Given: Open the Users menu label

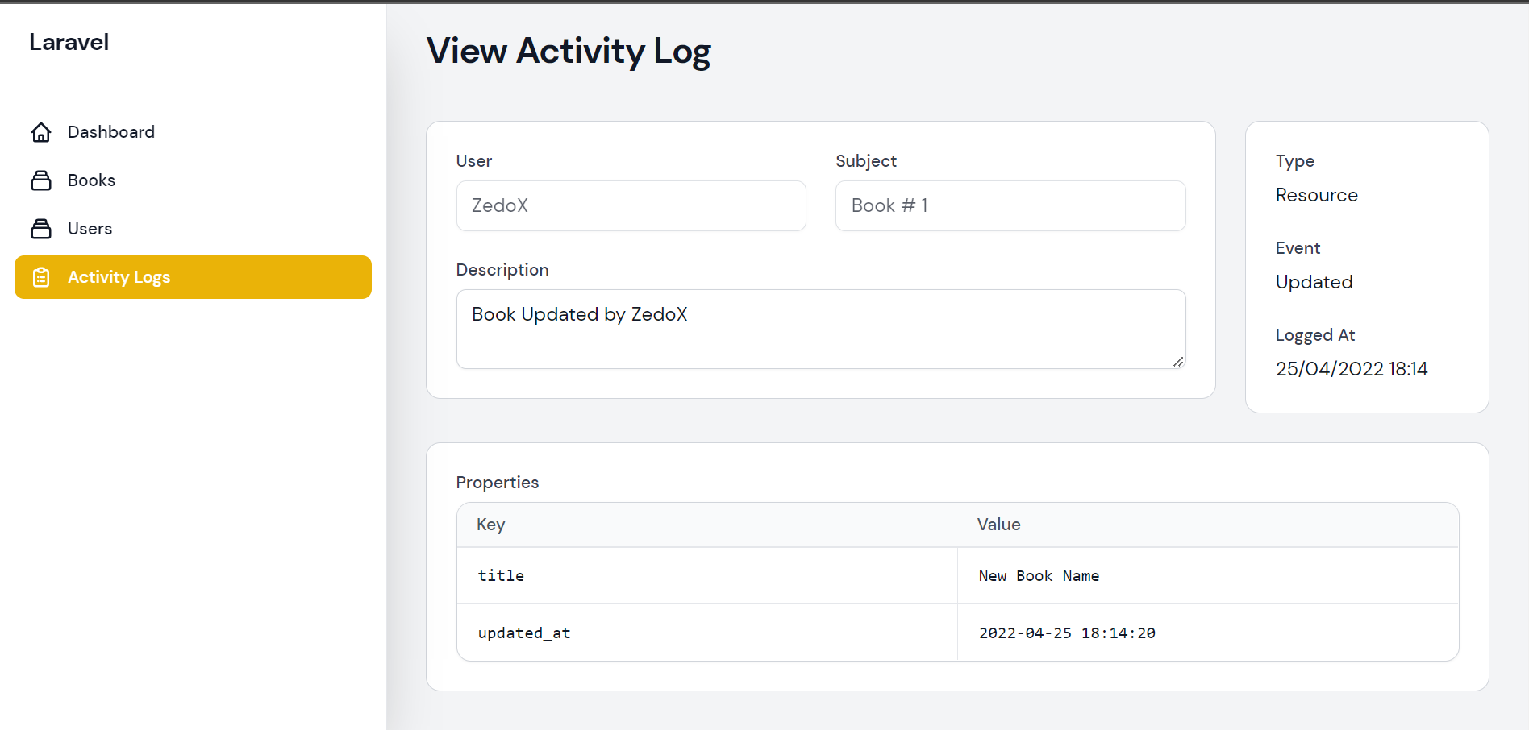Looking at the screenshot, I should coord(90,229).
